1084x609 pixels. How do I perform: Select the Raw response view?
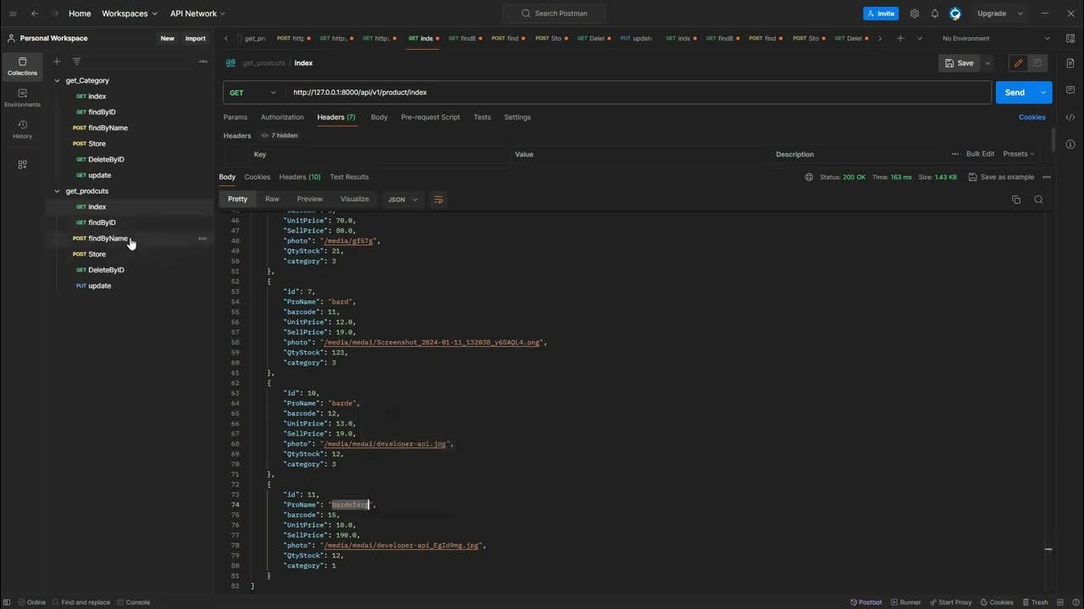(272, 199)
